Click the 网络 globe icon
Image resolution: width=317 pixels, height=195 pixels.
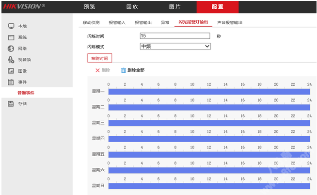11,49
